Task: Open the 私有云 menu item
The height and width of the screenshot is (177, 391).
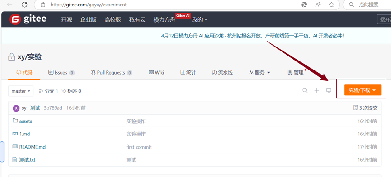Action: (137, 20)
